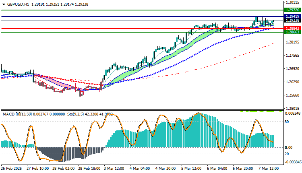This screenshot has width=302, height=173.
Task: Click the OHLC values 1.29191 1.29251 1.29174 1.29238
Action: [x=60, y=4]
